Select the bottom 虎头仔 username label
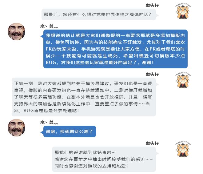203x174 pixels. tap(152, 143)
